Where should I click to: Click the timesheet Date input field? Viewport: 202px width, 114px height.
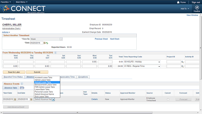(37, 43)
